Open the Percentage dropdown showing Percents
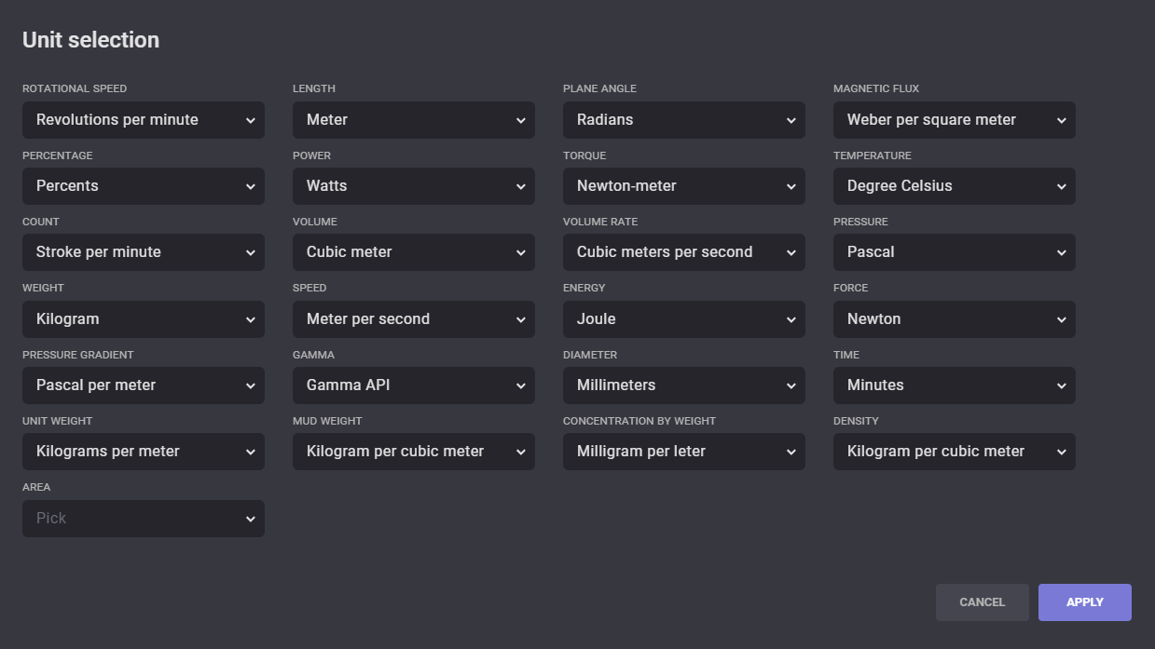 click(143, 186)
